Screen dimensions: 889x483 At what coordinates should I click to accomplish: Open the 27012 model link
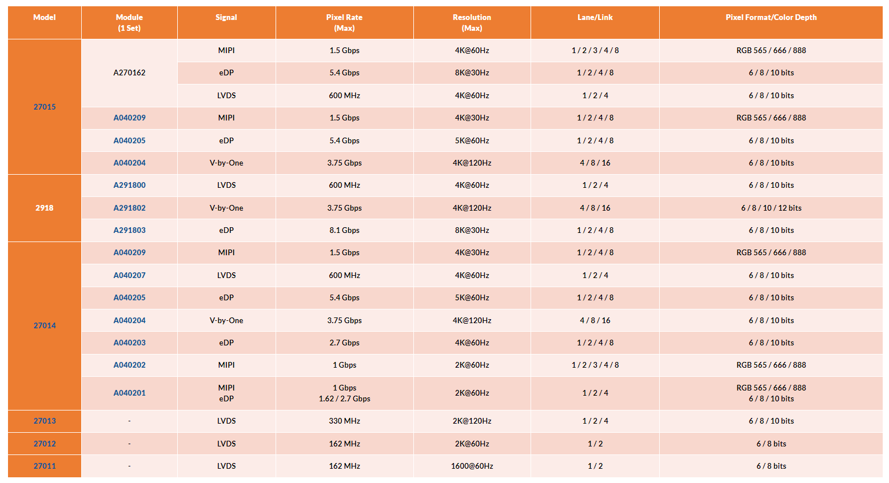point(45,444)
